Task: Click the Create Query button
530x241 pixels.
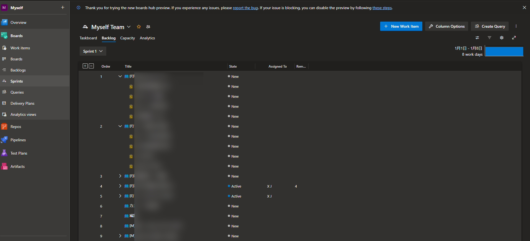Action: [x=490, y=26]
